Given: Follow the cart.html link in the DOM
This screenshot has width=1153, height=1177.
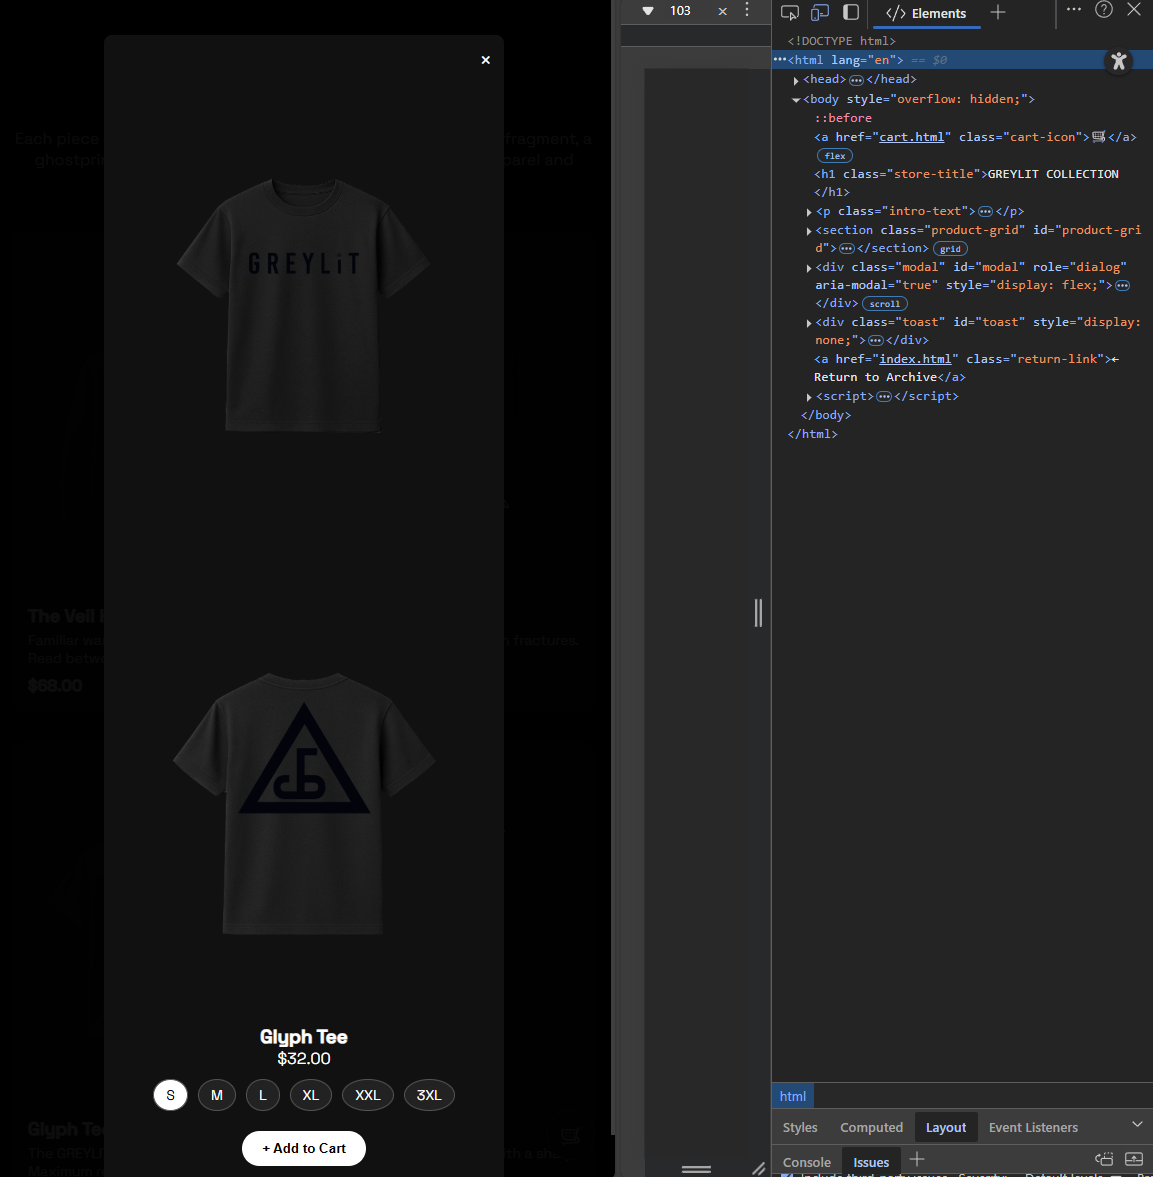Looking at the screenshot, I should (911, 137).
